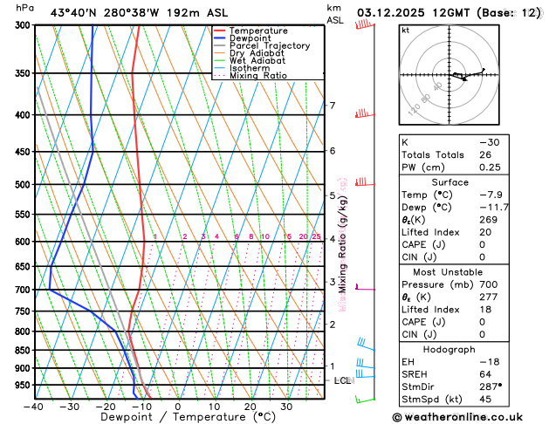Click the surface Lifted Index value 20
549x424 pixels.
[485, 232]
